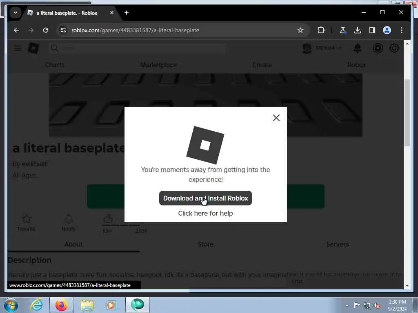Bookmark this page with star icon
The height and width of the screenshot is (313, 418).
point(300,30)
